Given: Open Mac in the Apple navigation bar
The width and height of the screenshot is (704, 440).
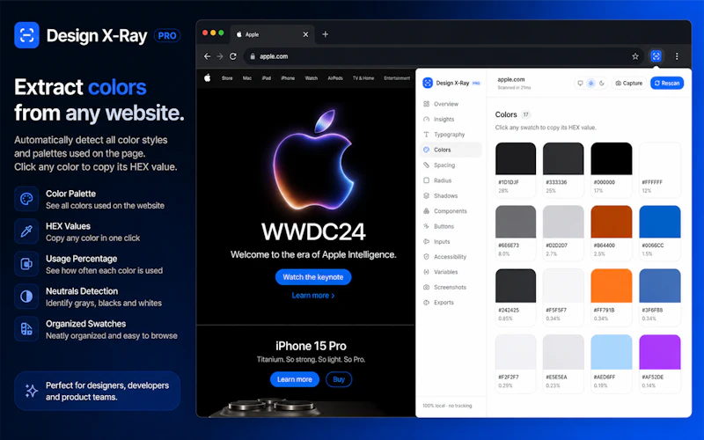Looking at the screenshot, I should tap(247, 78).
